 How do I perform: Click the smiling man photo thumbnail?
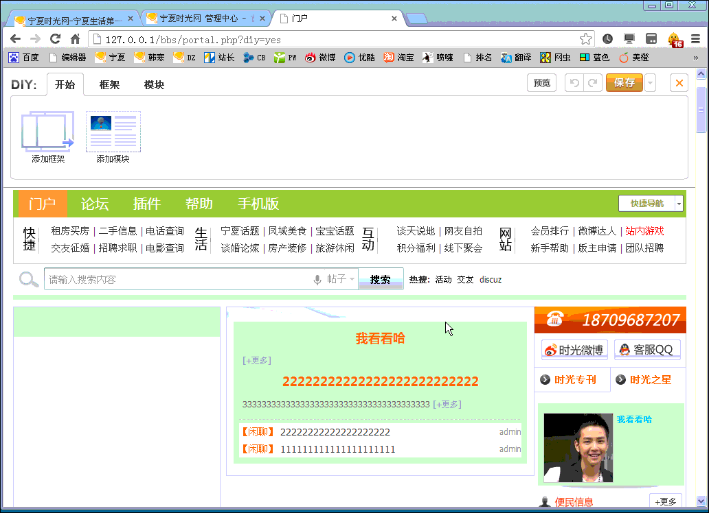(578, 448)
